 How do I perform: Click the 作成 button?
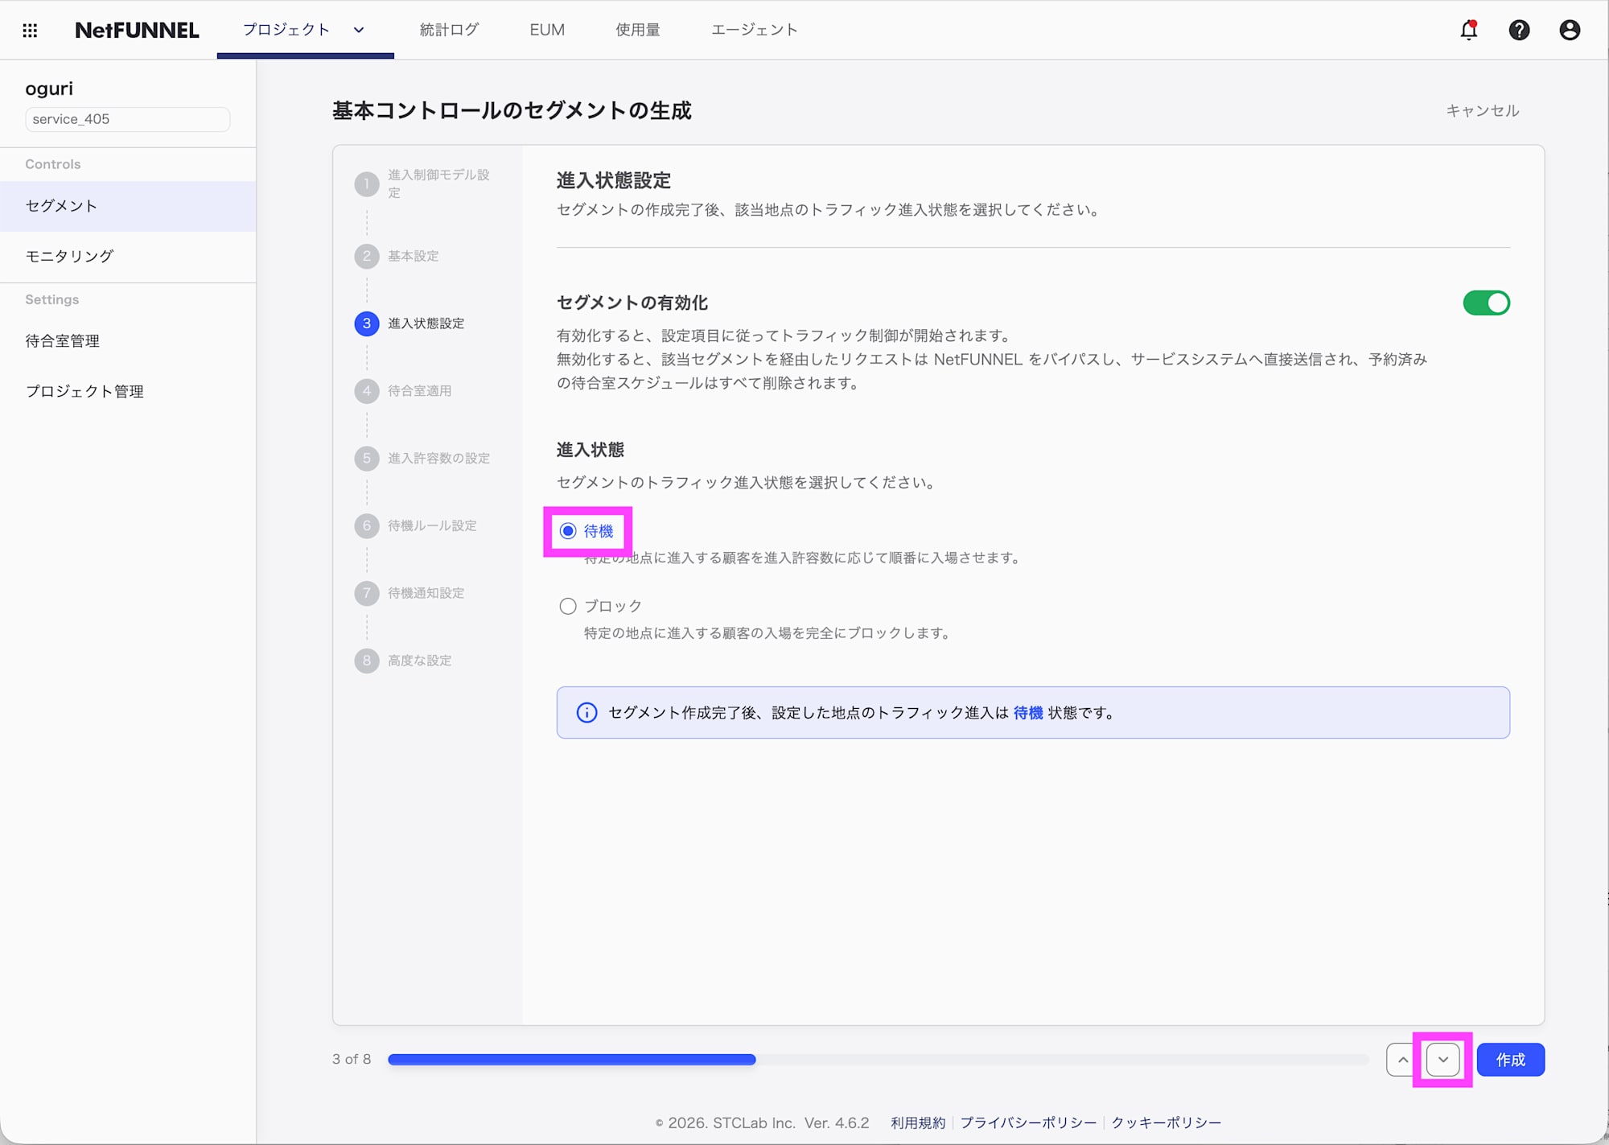(x=1510, y=1060)
